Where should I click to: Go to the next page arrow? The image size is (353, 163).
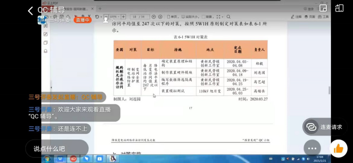[160, 17]
